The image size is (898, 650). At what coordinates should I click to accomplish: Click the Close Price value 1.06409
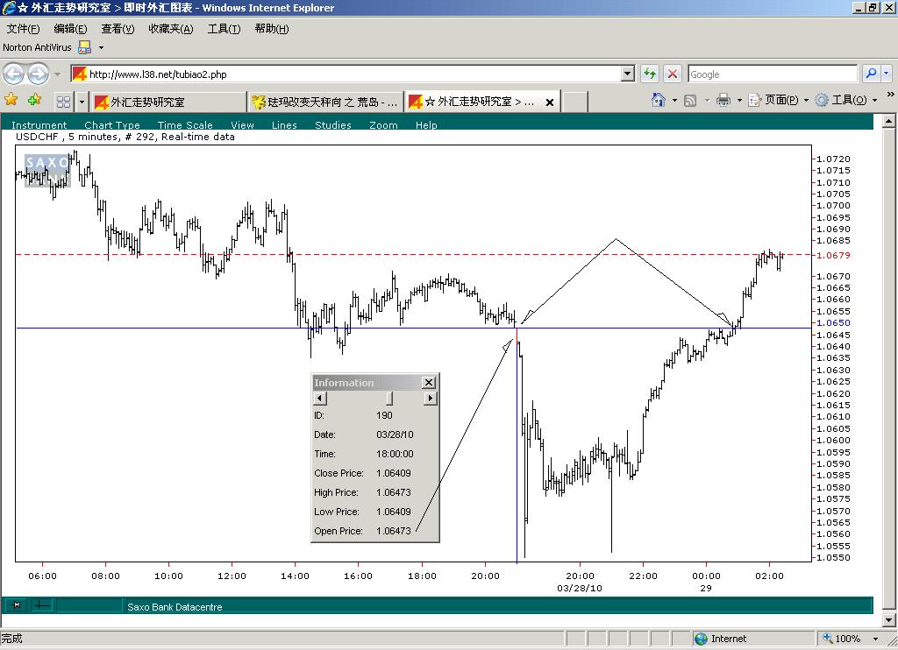[394, 473]
